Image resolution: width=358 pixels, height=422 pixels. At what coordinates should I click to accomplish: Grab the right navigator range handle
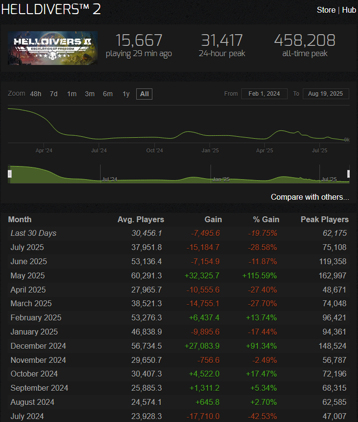(x=348, y=174)
